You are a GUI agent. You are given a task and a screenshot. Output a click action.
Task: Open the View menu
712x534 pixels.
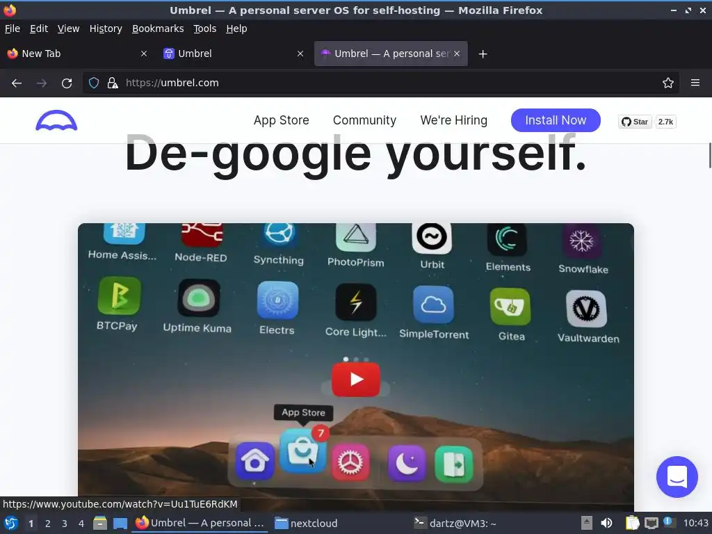(x=69, y=29)
